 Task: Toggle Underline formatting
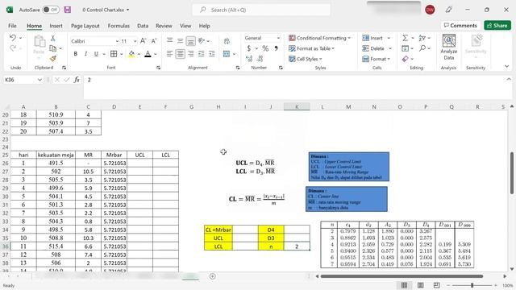click(96, 54)
